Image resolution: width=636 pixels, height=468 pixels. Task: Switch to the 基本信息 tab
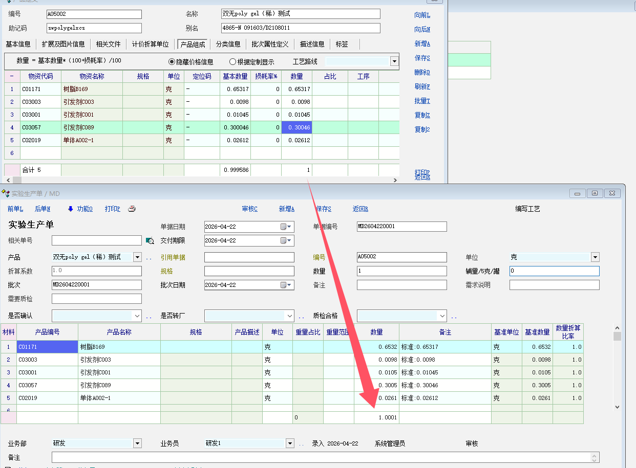(18, 44)
